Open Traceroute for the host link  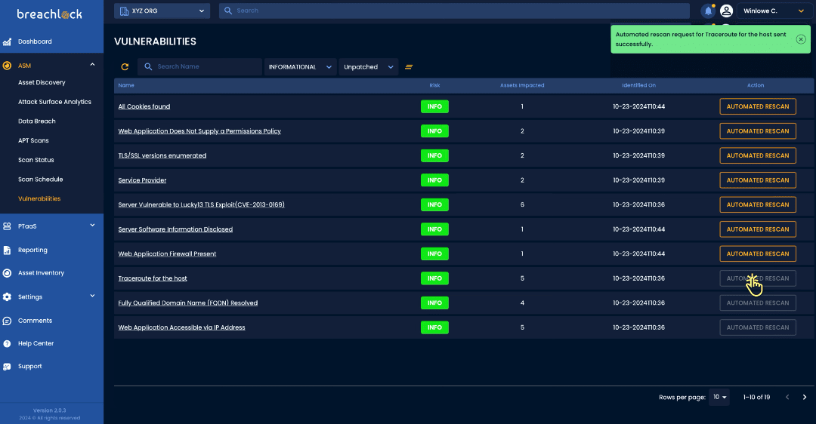[153, 278]
